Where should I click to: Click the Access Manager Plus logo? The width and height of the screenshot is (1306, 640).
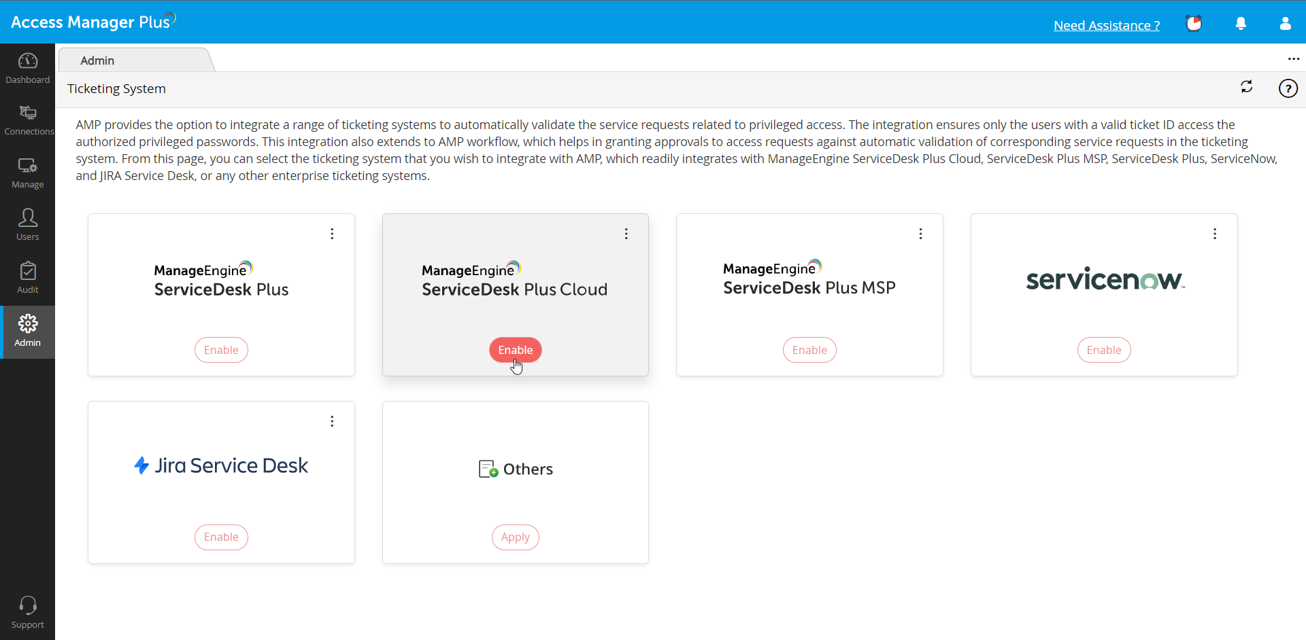pos(93,22)
